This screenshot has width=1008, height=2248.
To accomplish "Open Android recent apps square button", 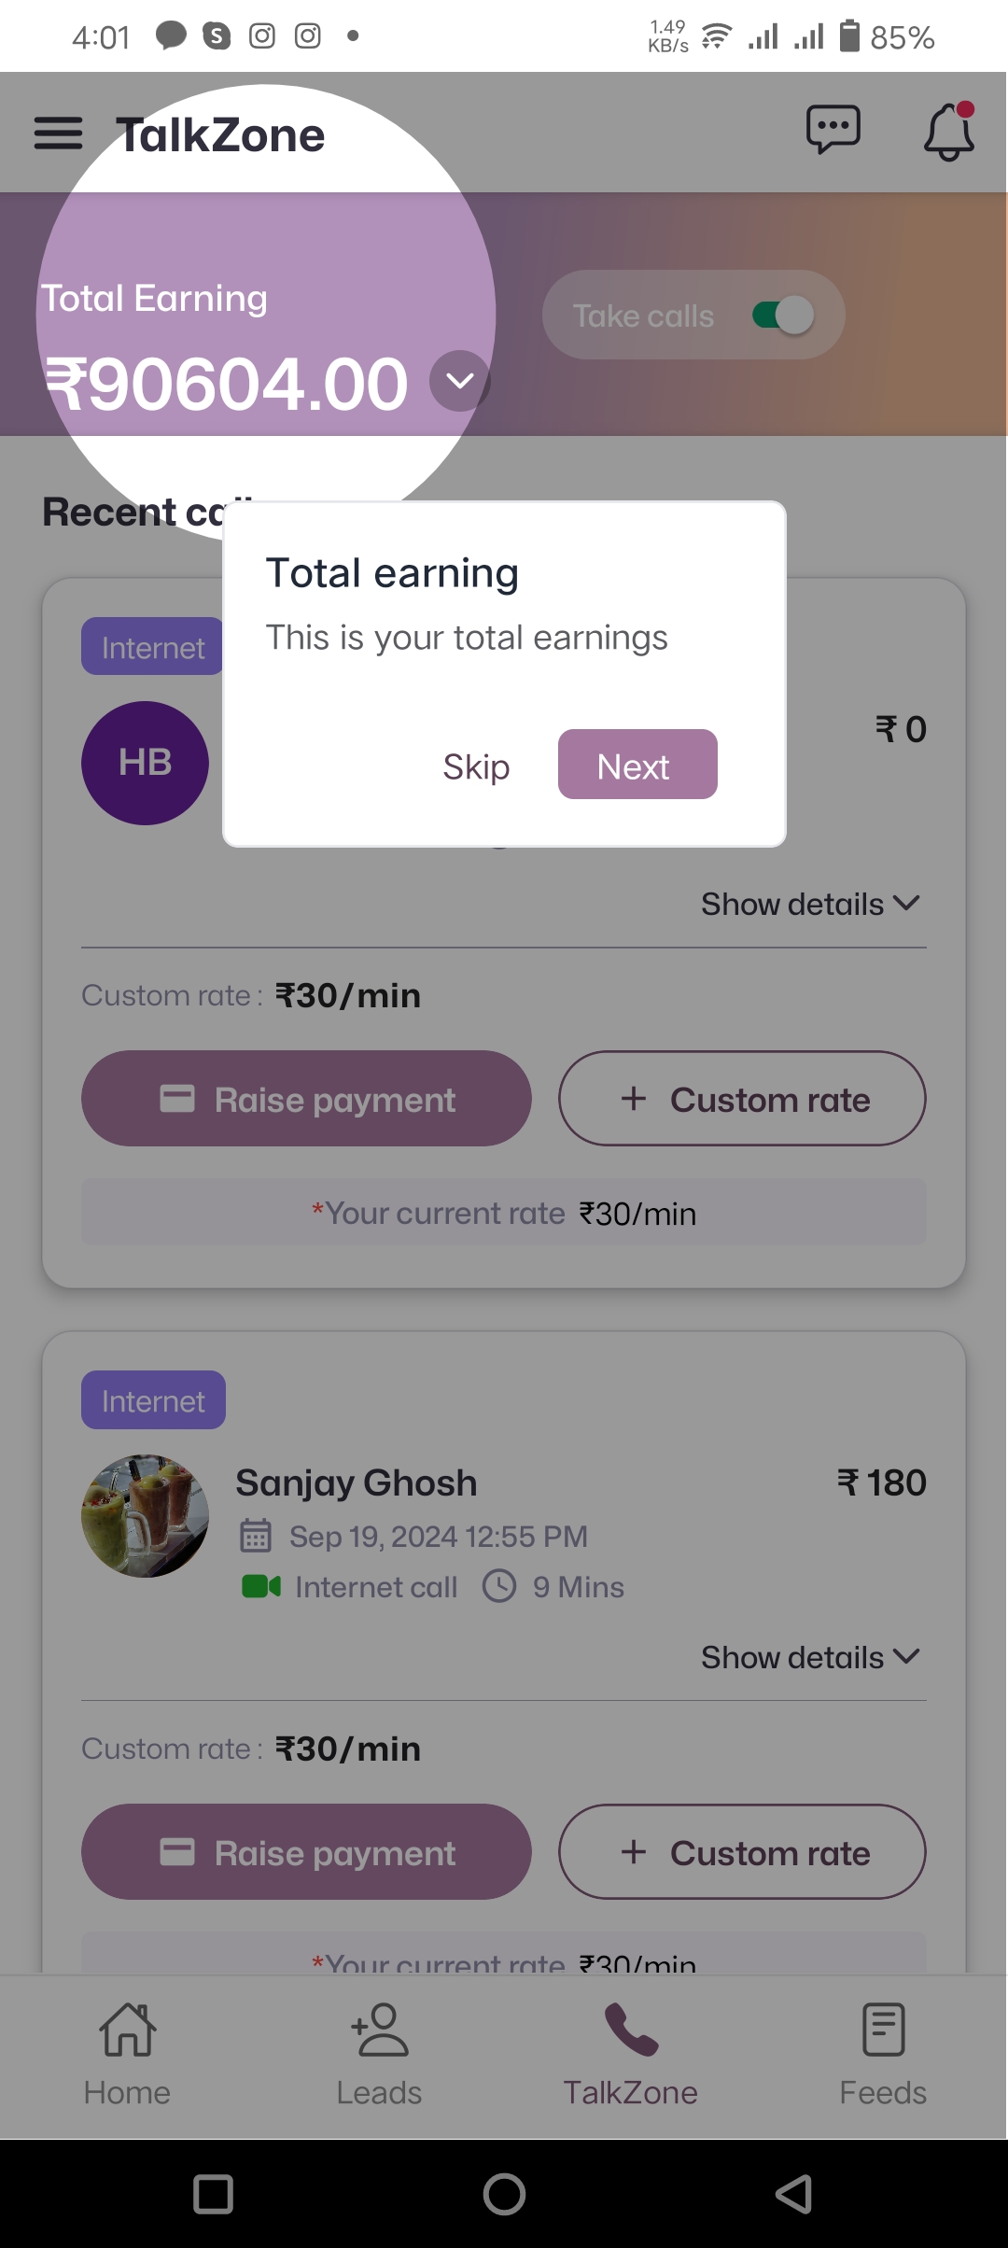I will click(213, 2193).
